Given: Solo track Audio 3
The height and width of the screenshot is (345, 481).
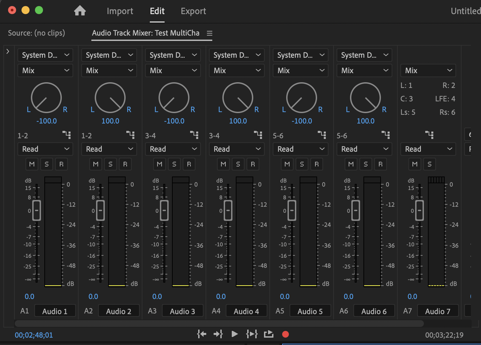Looking at the screenshot, I should [174, 164].
